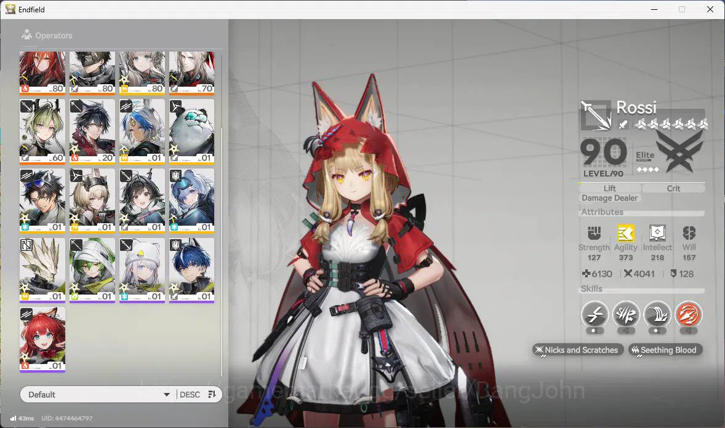Click Rossi's weapon class icon
Image resolution: width=725 pixels, height=428 pixels.
[x=596, y=115]
